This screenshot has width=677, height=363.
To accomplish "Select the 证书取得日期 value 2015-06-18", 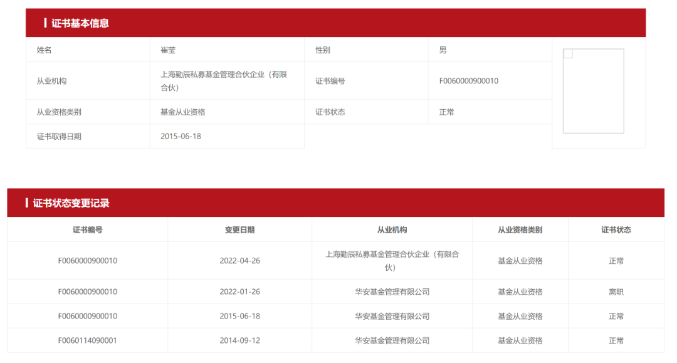I will pos(181,136).
